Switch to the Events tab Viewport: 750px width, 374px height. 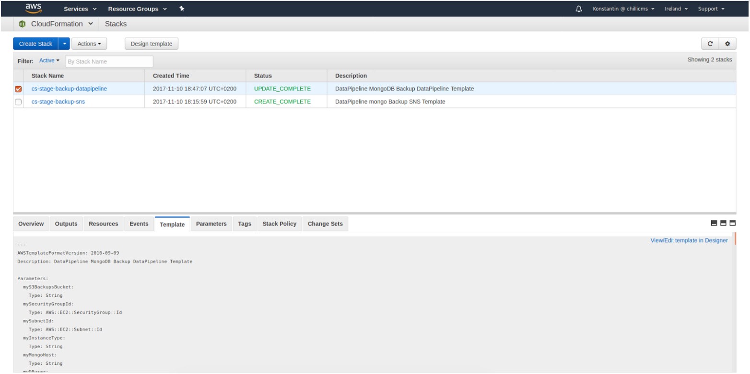139,224
